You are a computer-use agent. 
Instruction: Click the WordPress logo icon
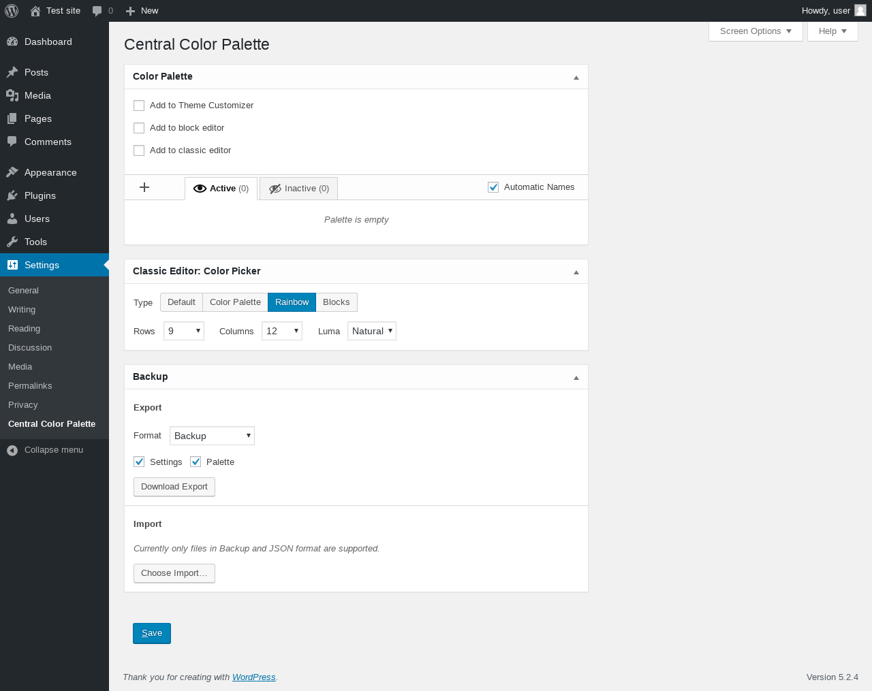click(12, 11)
